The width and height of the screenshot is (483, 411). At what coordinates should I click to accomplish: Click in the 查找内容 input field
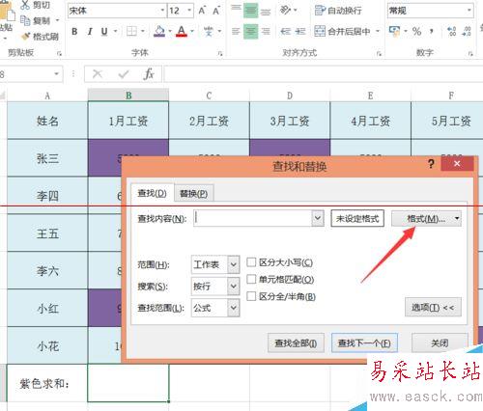252,218
